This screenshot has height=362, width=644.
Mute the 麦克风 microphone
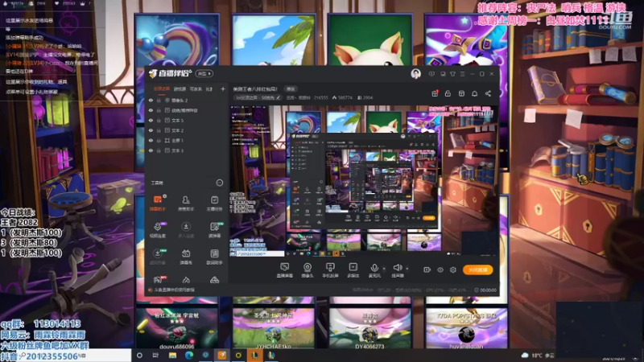[x=374, y=270]
